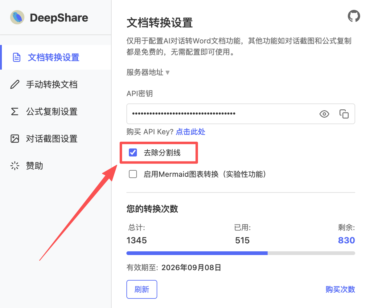The width and height of the screenshot is (370, 308).
Task: Expand the 服务器地址 section
Action: click(148, 73)
